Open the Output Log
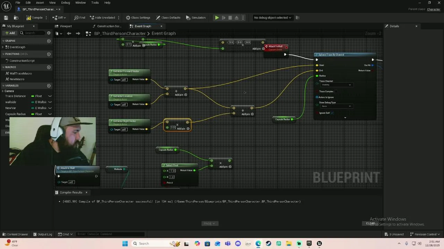Screen dimensions: 444x249 click(x=42, y=234)
